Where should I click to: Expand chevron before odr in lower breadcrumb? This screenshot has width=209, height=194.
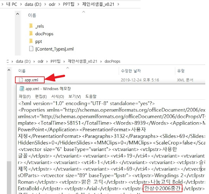[x=34, y=62]
